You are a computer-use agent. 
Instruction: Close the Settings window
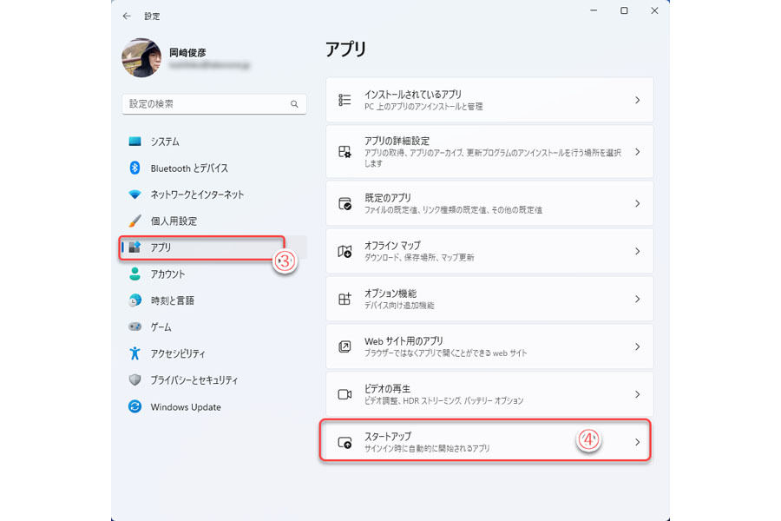point(654,10)
